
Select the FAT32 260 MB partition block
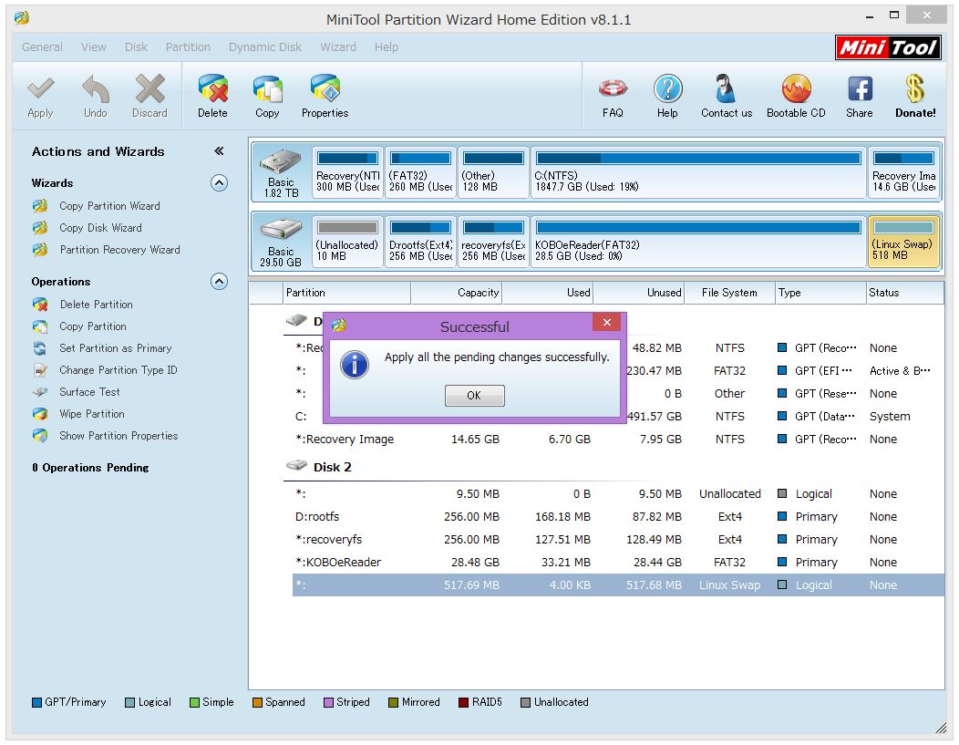(420, 172)
